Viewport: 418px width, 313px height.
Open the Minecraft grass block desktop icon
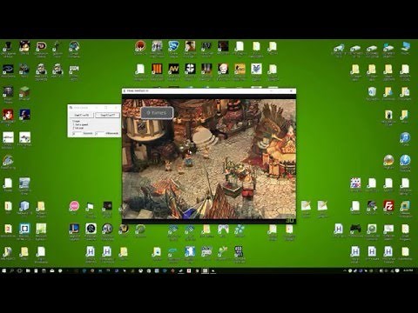[x=24, y=92]
